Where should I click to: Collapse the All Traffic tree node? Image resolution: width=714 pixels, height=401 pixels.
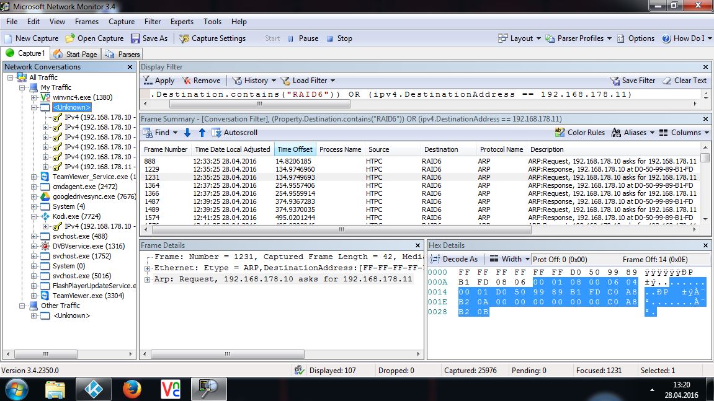(10, 78)
